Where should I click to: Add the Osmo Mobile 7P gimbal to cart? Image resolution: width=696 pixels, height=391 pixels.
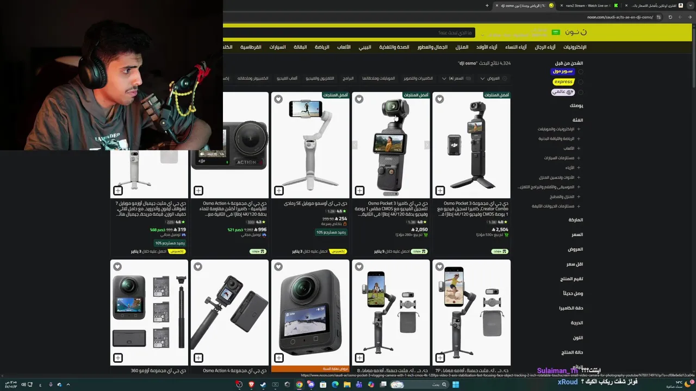440,358
